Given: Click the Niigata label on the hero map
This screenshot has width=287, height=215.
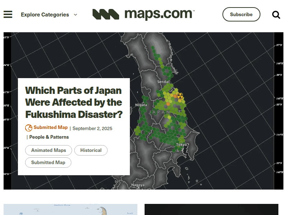Looking at the screenshot, I should (x=141, y=105).
